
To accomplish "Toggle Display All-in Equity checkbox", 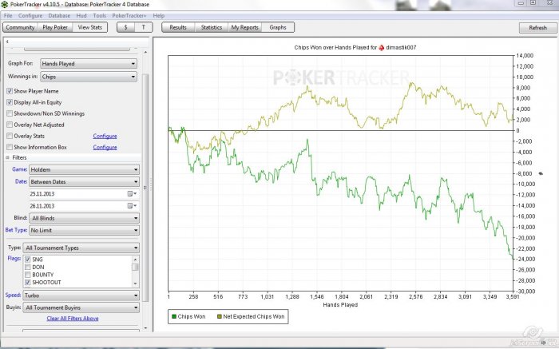I will [10, 102].
